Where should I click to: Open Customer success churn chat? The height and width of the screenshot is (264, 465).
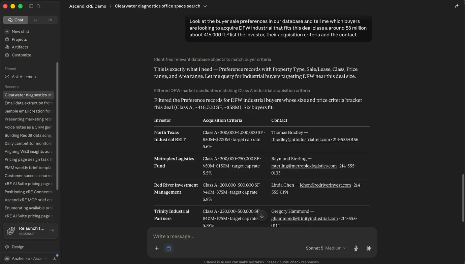(x=29, y=176)
